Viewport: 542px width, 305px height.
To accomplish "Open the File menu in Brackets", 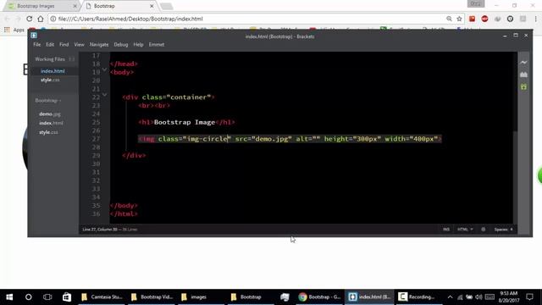I will point(37,45).
